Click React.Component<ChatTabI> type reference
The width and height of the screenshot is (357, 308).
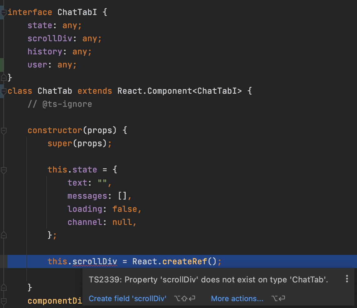(180, 91)
